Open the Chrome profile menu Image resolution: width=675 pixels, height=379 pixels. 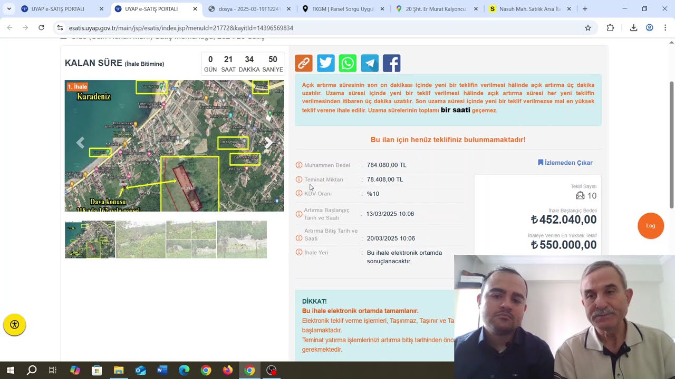tap(650, 28)
